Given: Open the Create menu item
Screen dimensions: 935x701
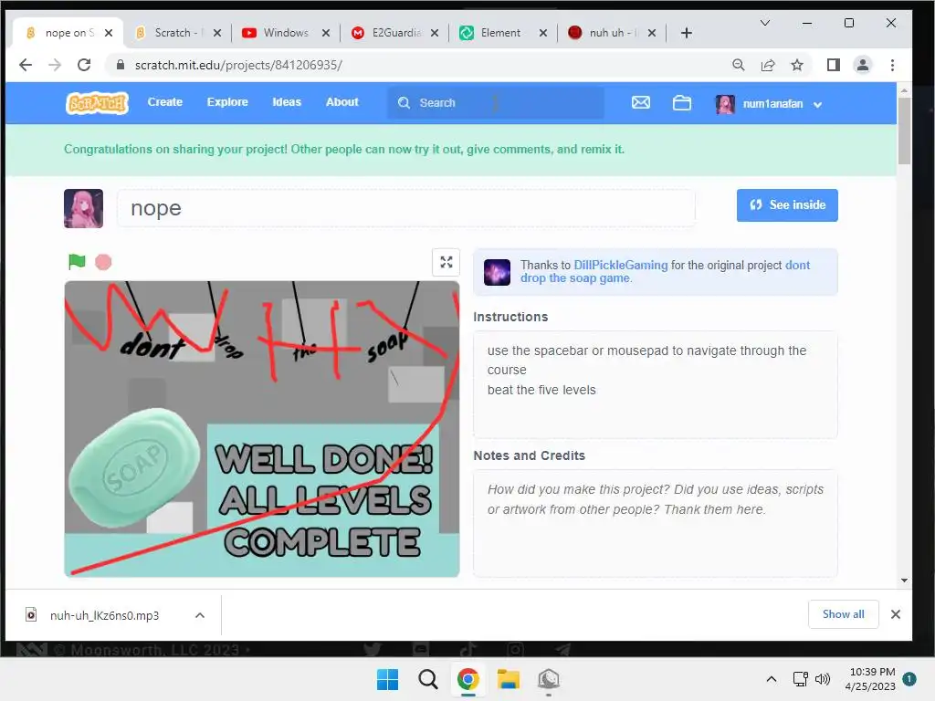Looking at the screenshot, I should [165, 102].
